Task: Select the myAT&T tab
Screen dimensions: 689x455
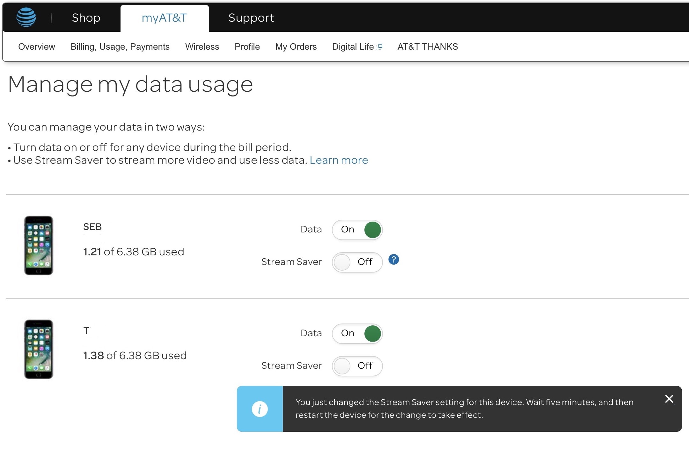Action: pos(165,18)
